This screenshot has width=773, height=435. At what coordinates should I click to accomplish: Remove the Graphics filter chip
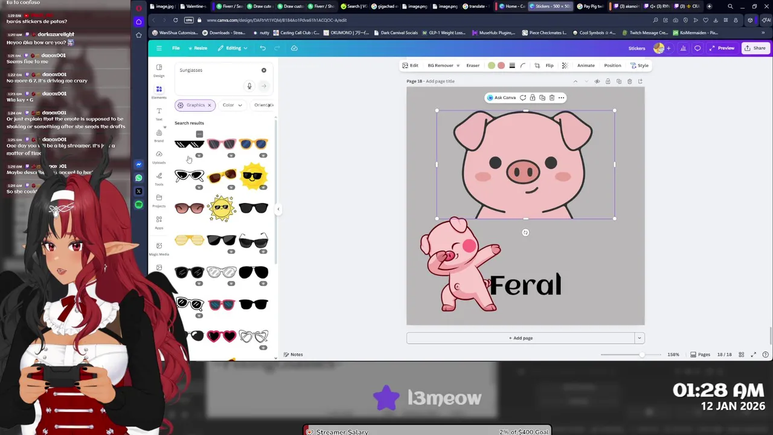click(210, 105)
